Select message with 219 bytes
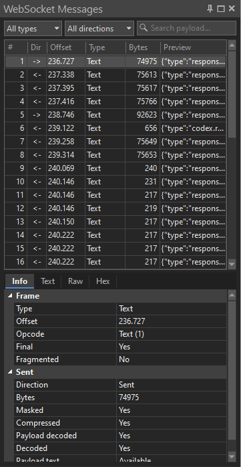The height and width of the screenshot is (467, 241). [115, 208]
